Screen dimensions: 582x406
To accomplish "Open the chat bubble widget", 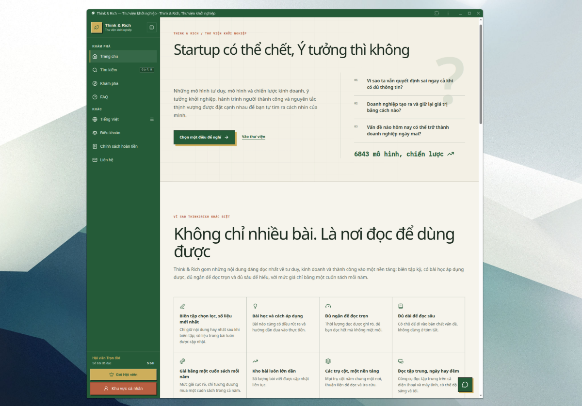I will (465, 385).
